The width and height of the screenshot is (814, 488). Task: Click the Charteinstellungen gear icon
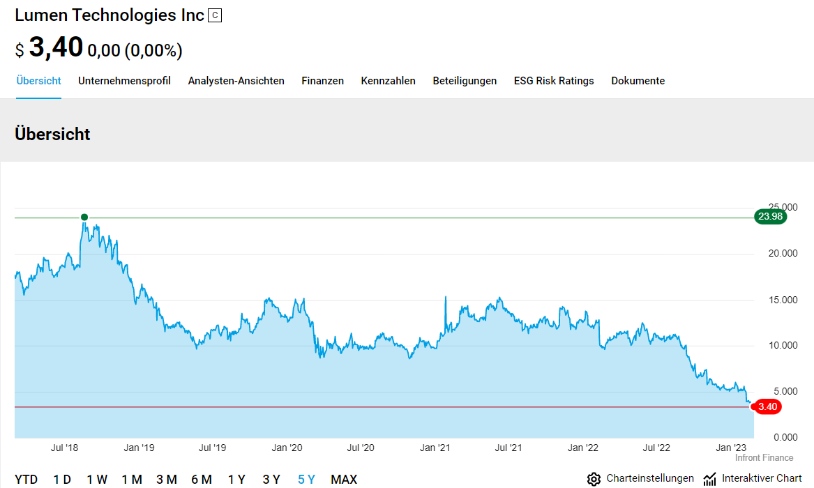coord(594,479)
